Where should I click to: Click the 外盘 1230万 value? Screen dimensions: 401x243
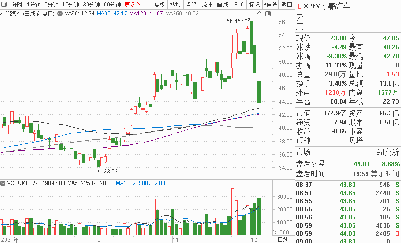[x=335, y=92]
